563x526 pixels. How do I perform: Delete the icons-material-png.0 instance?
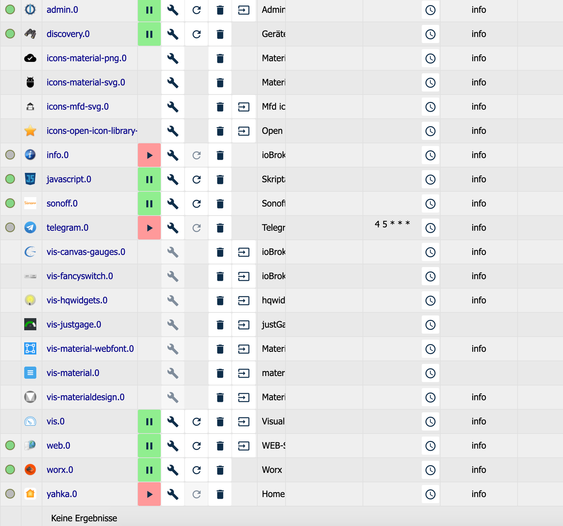click(x=220, y=59)
